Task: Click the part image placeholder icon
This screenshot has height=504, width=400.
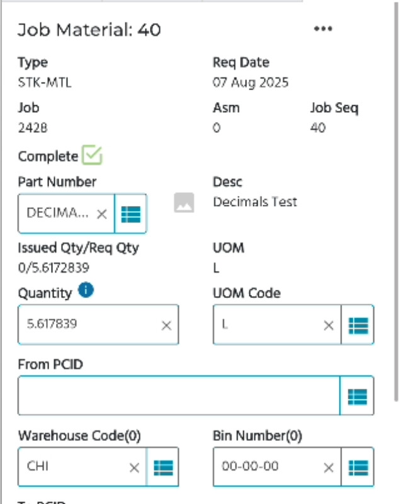Action: tap(184, 203)
